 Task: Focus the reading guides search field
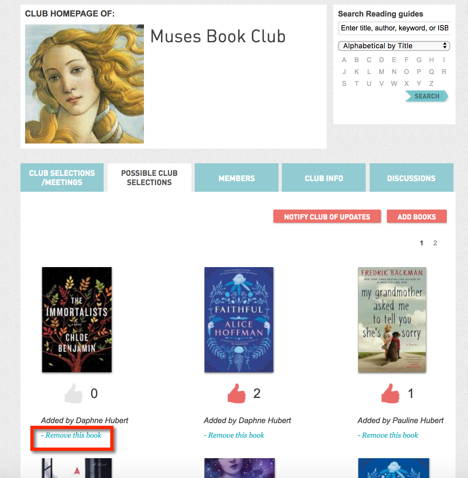click(394, 28)
